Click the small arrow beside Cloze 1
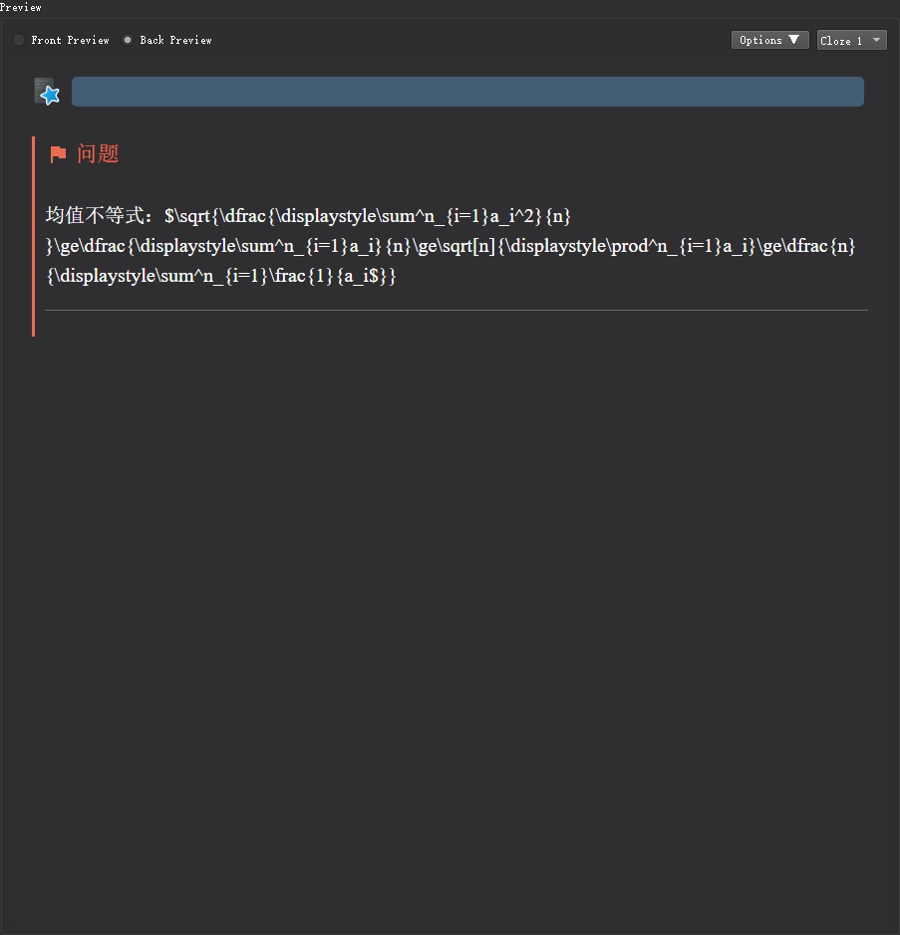 (876, 41)
